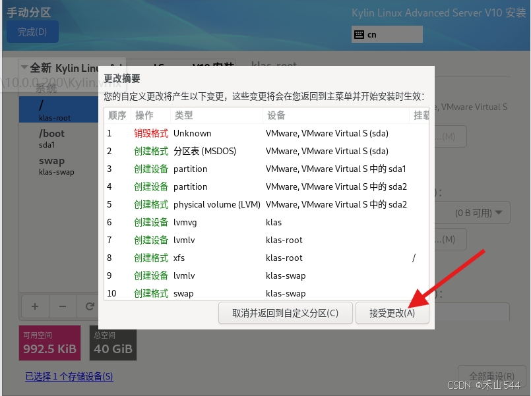Click the minus remove mount point icon

pyautogui.click(x=63, y=306)
